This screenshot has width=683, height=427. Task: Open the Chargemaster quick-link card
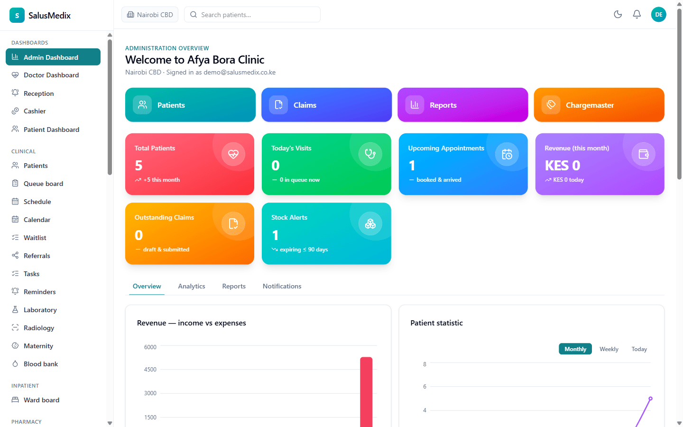599,105
